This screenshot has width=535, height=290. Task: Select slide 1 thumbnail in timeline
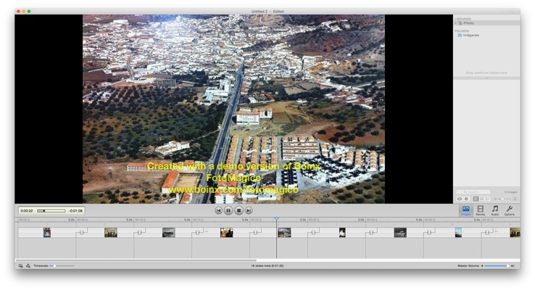coord(47,232)
